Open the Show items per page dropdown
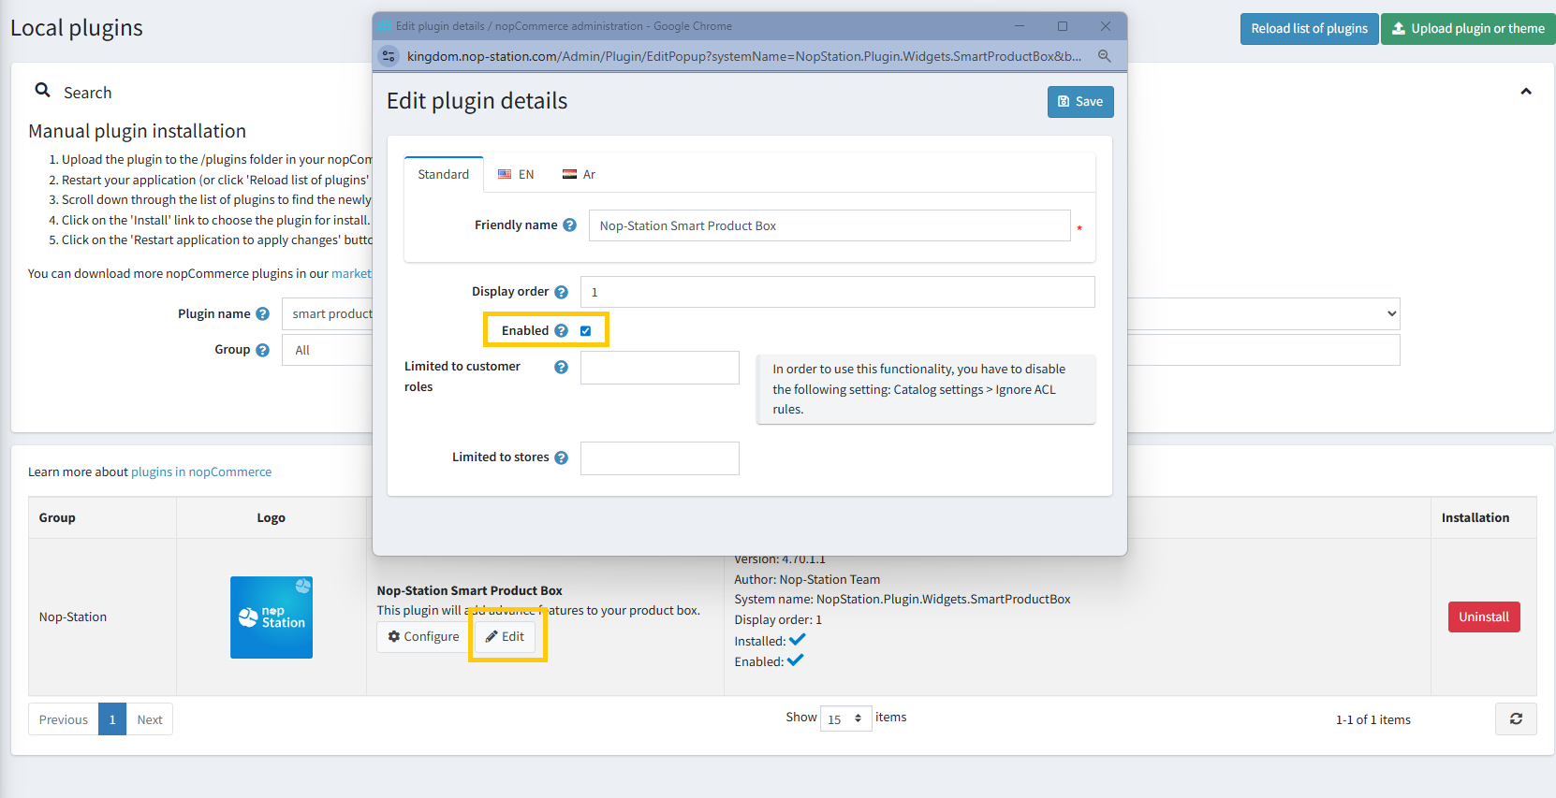Screen dimensions: 1556x798 [846, 718]
